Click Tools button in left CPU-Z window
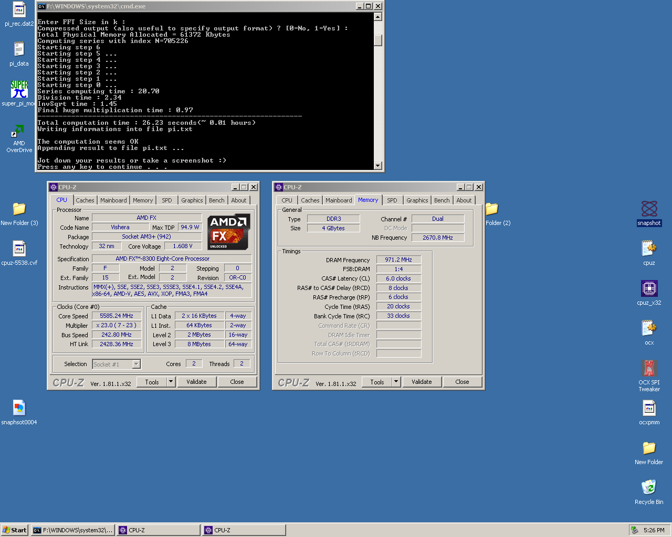The image size is (672, 537). coord(152,382)
